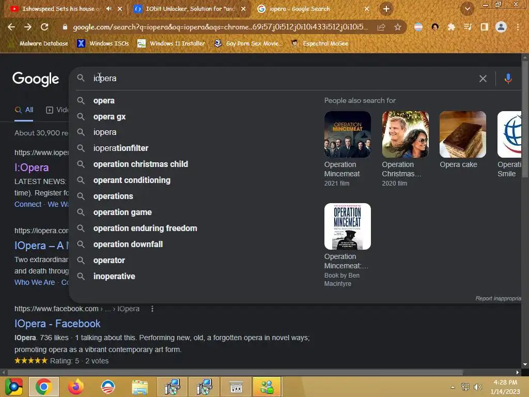Share this page from the address bar
The width and height of the screenshot is (529, 397).
381,27
